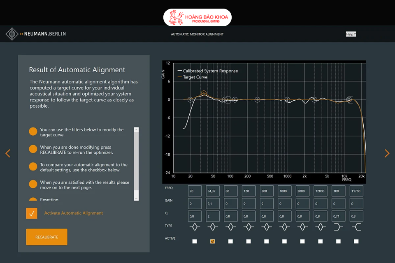Image resolution: width=395 pixels, height=263 pixels.
Task: Click the FREQ field showing 80
Action: click(230, 191)
